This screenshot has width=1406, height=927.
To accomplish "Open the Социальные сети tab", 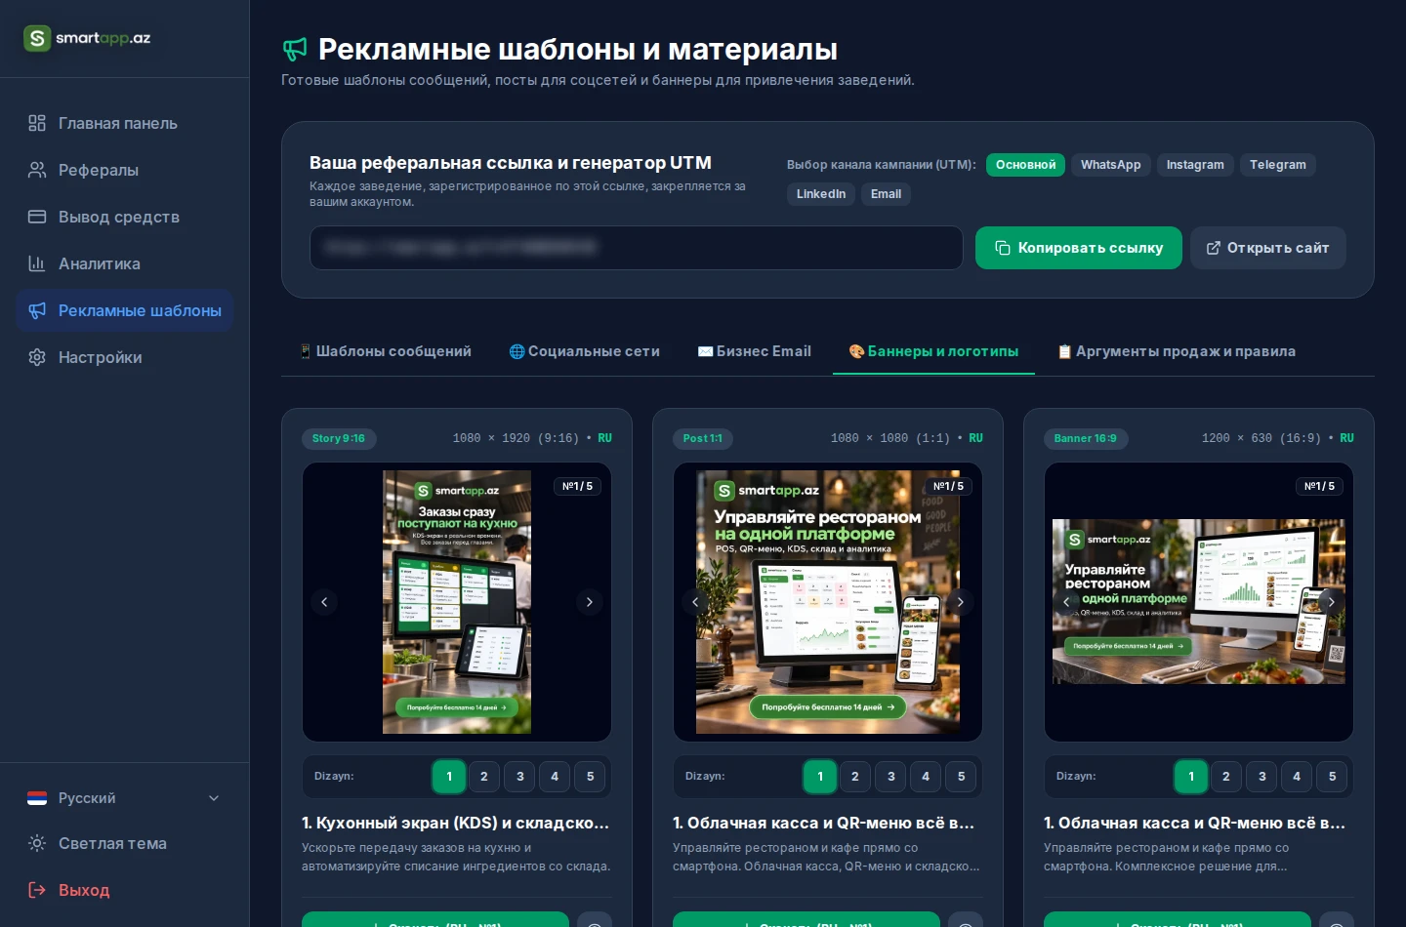I will 584,351.
